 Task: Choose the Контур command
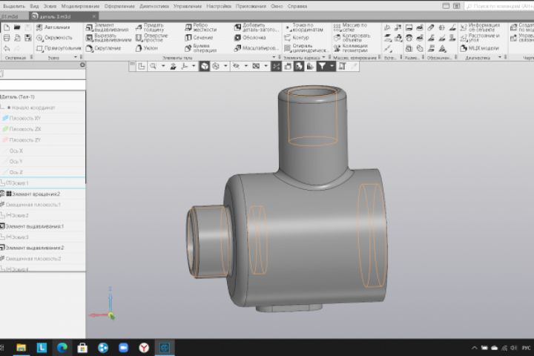point(297,38)
